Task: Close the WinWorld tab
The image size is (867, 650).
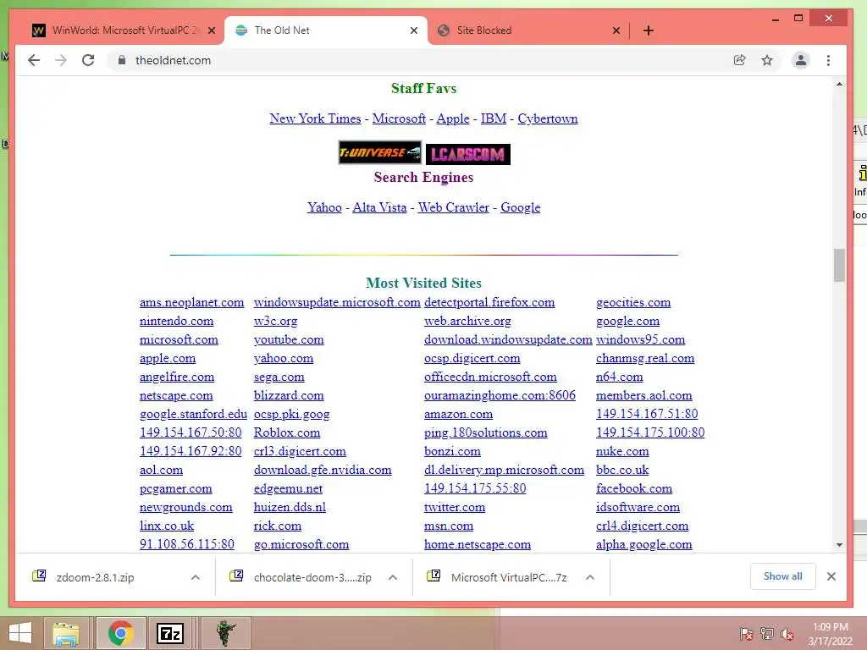Action: [212, 30]
